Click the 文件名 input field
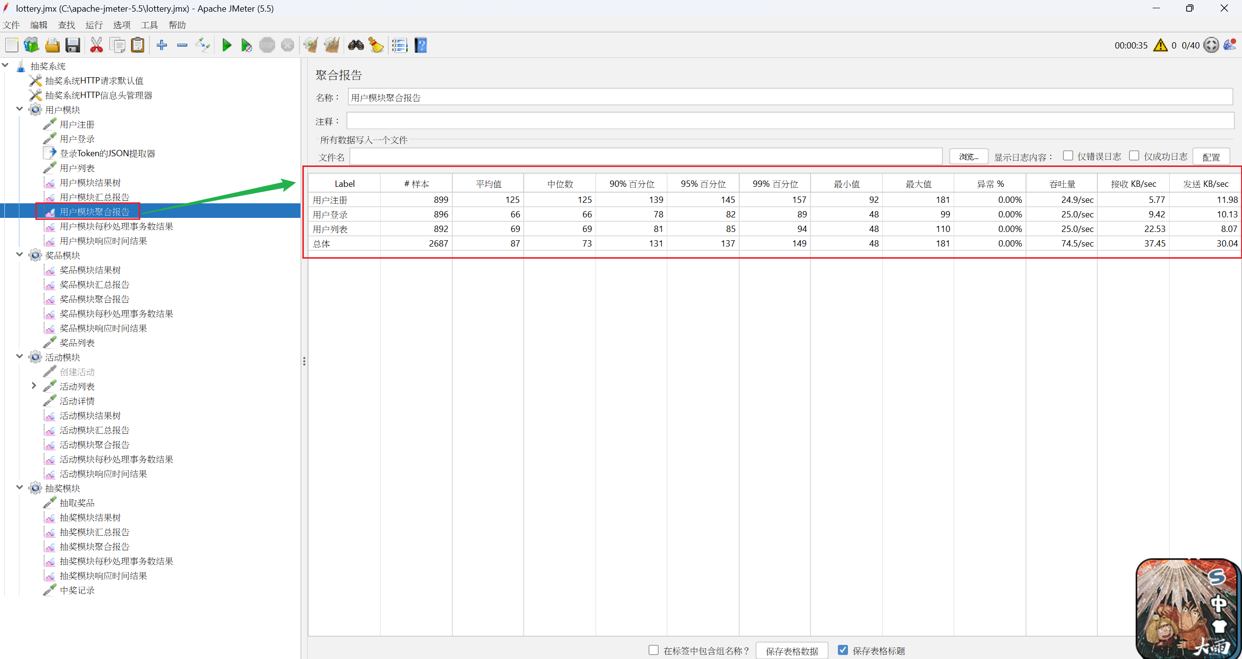 [646, 157]
